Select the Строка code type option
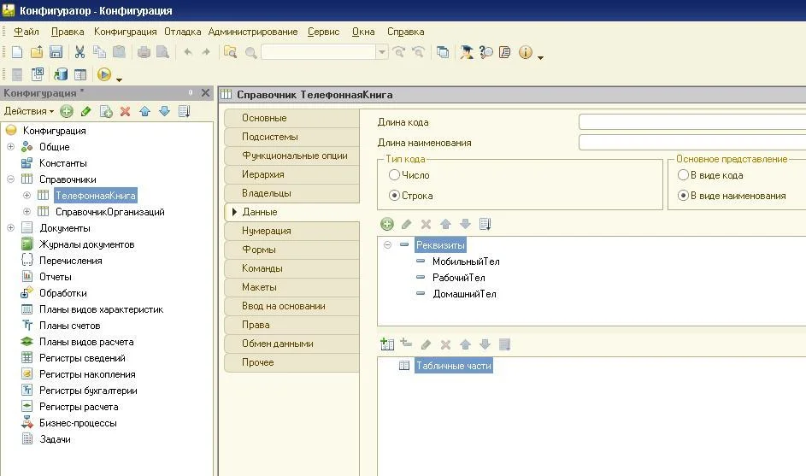This screenshot has height=476, width=806. point(394,196)
